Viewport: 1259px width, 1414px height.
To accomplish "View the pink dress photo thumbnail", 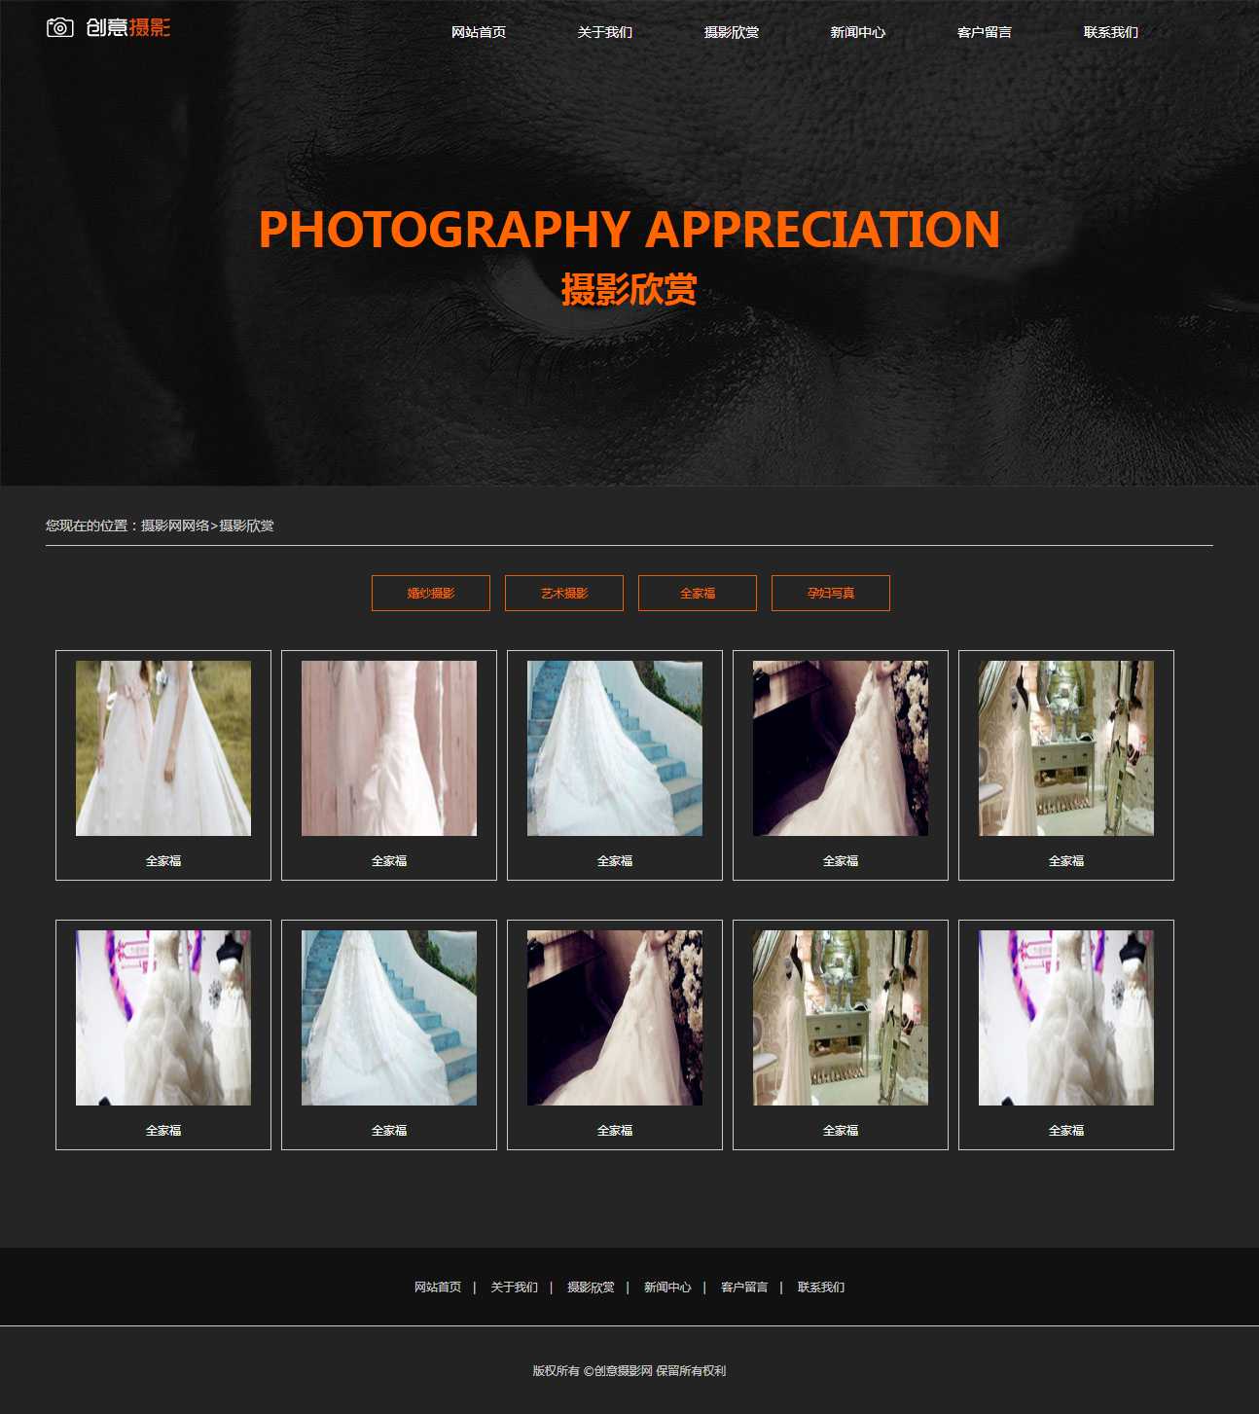I will click(389, 747).
